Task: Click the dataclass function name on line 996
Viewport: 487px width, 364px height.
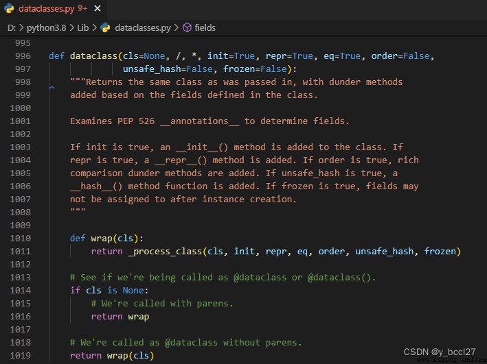Action: click(x=93, y=56)
